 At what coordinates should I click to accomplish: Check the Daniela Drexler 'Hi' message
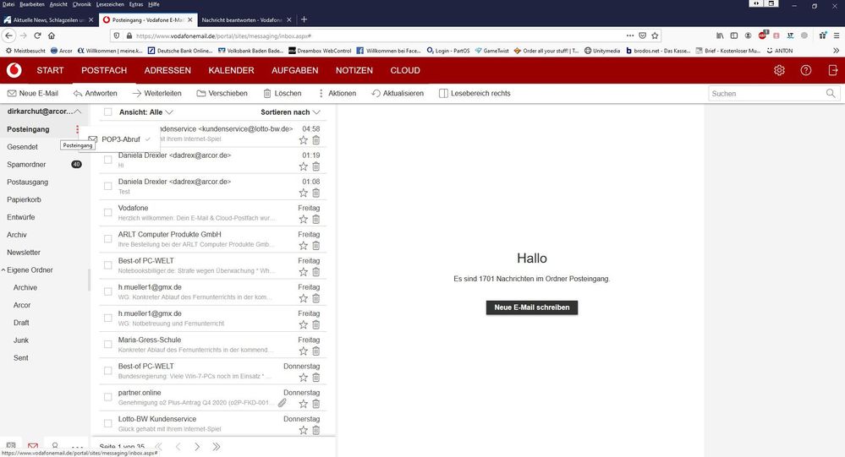pos(107,160)
